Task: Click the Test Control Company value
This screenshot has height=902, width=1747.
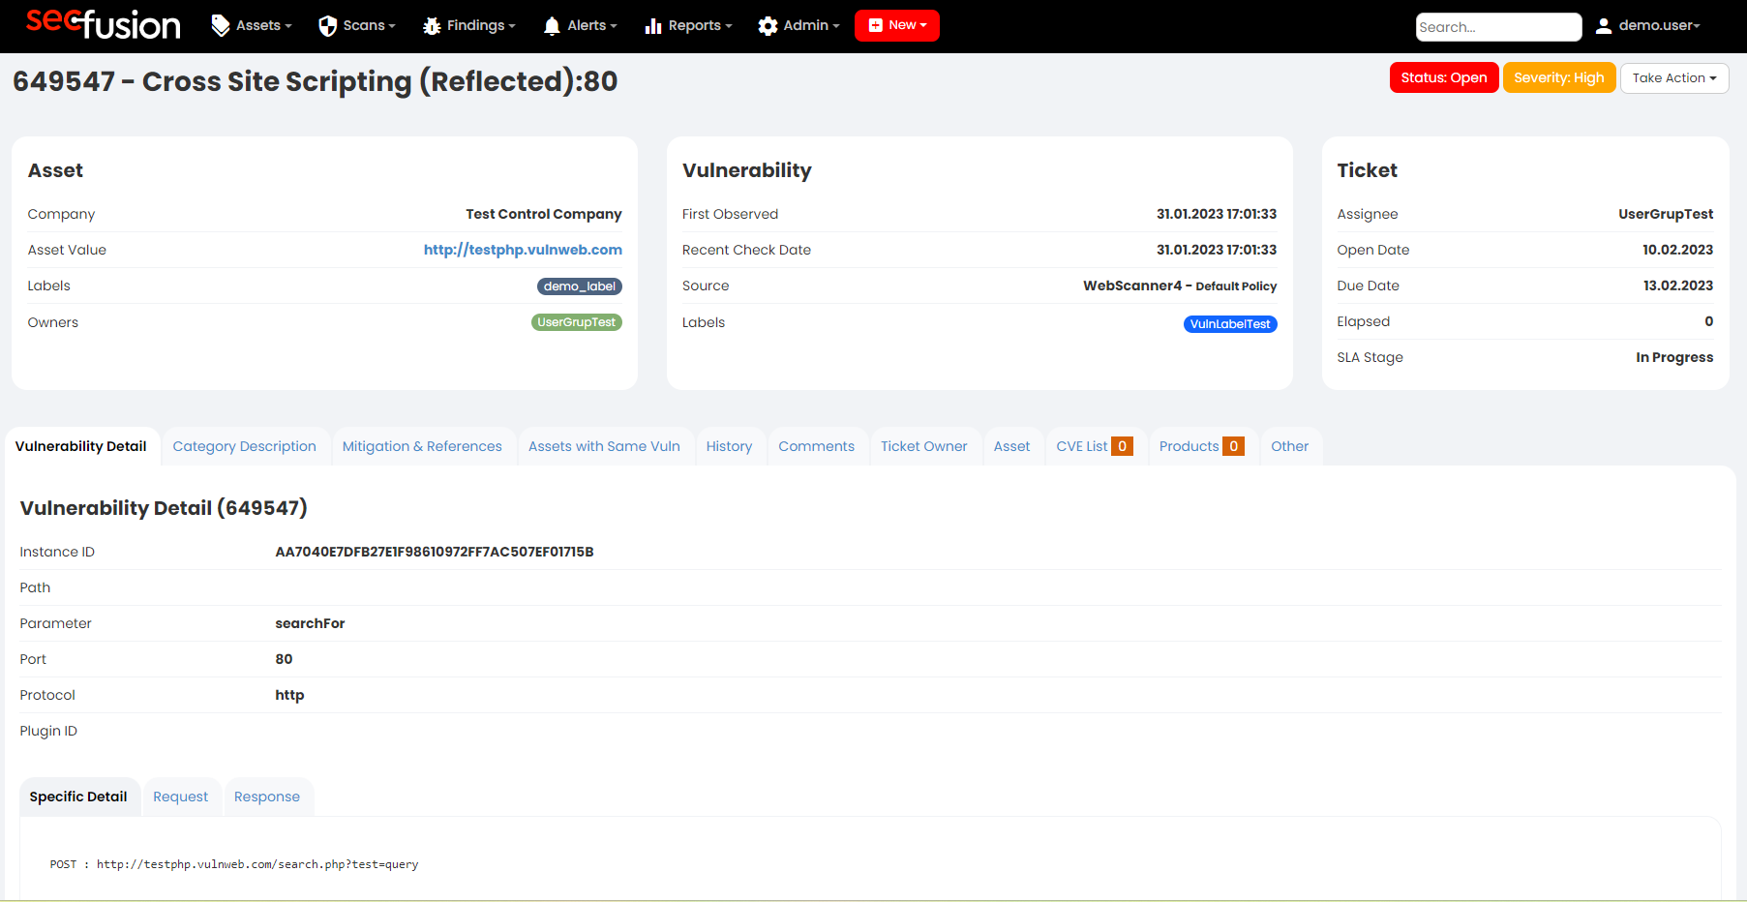Action: 544,214
